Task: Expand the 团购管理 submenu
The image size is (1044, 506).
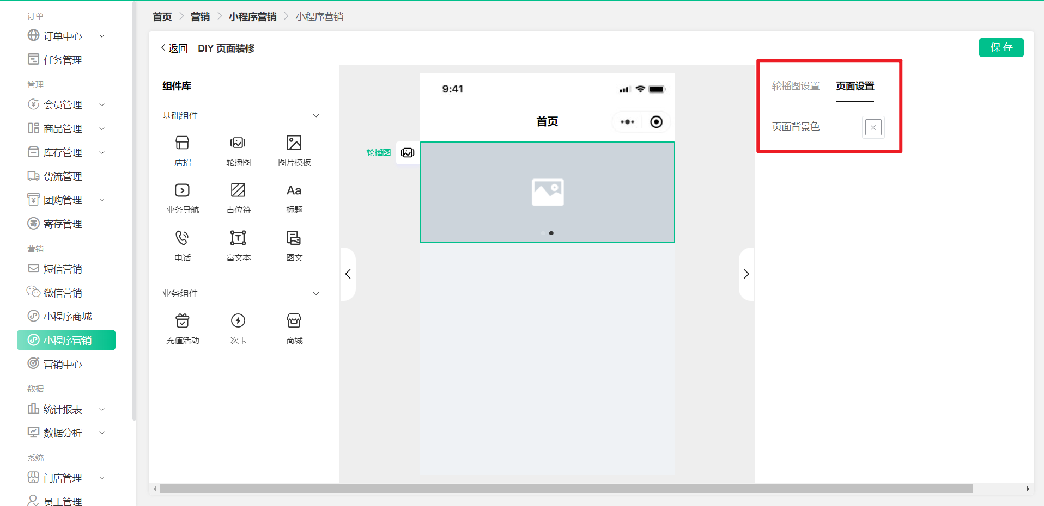Action: (102, 200)
